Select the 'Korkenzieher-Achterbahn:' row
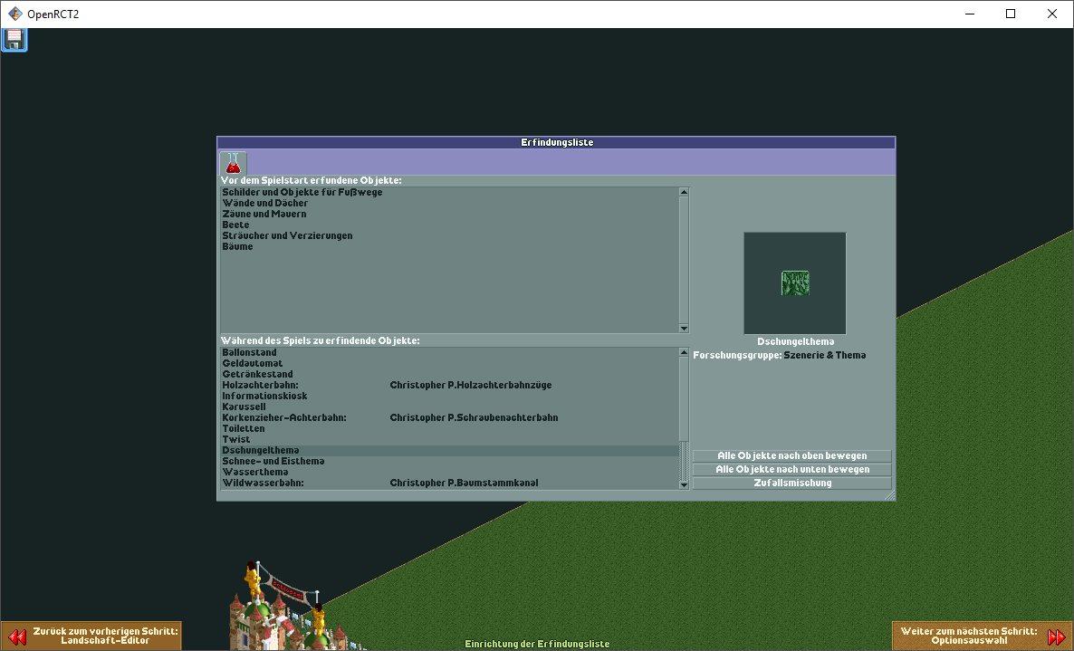The width and height of the screenshot is (1074, 651). click(x=449, y=418)
